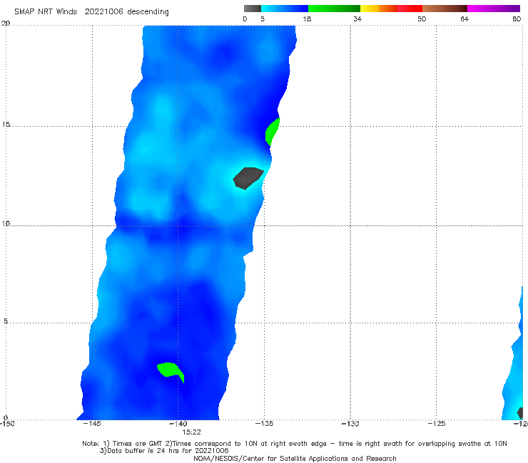Click the dark gray low-wind patch in the swath
The width and height of the screenshot is (528, 463).
tap(248, 178)
